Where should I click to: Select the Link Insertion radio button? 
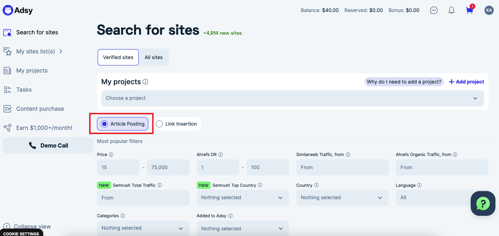click(x=160, y=124)
